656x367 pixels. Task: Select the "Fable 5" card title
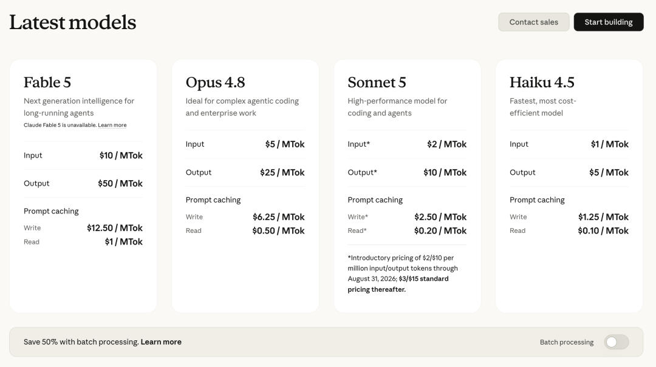click(47, 82)
